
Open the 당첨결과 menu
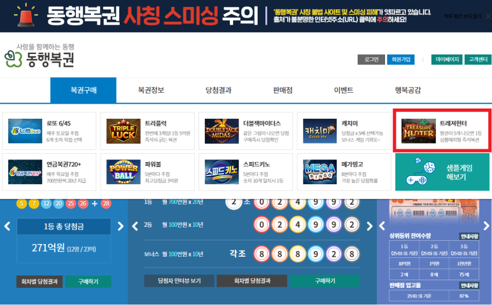(x=218, y=90)
